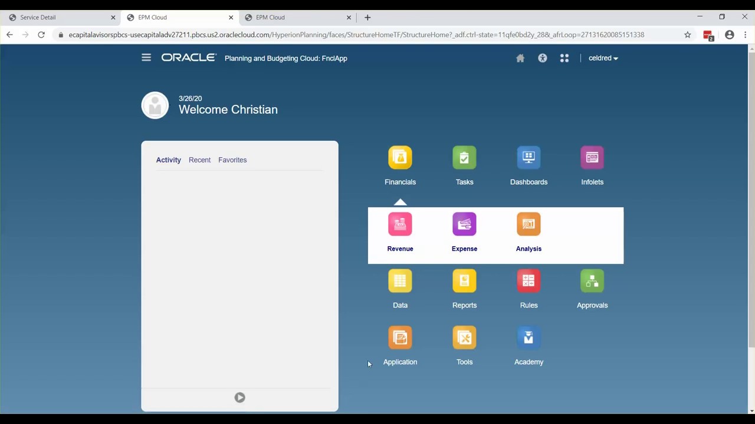This screenshot has height=424, width=755.
Task: Open the Approvals icon
Action: pos(592,281)
